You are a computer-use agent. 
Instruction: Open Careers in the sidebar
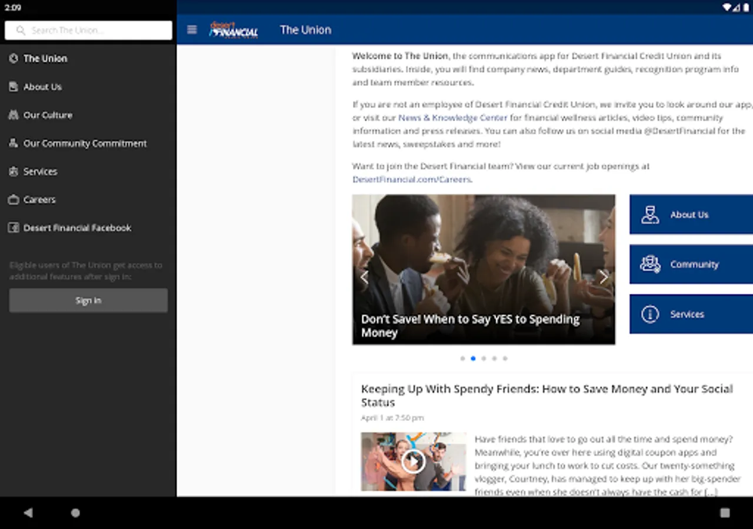pos(88,199)
